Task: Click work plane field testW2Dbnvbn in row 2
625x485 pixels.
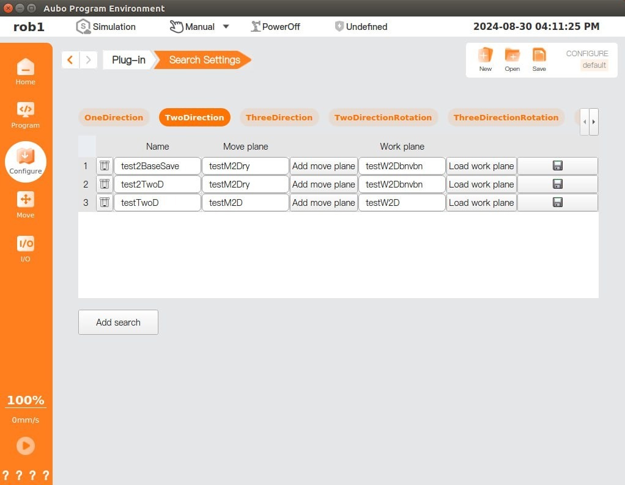Action: coord(402,184)
